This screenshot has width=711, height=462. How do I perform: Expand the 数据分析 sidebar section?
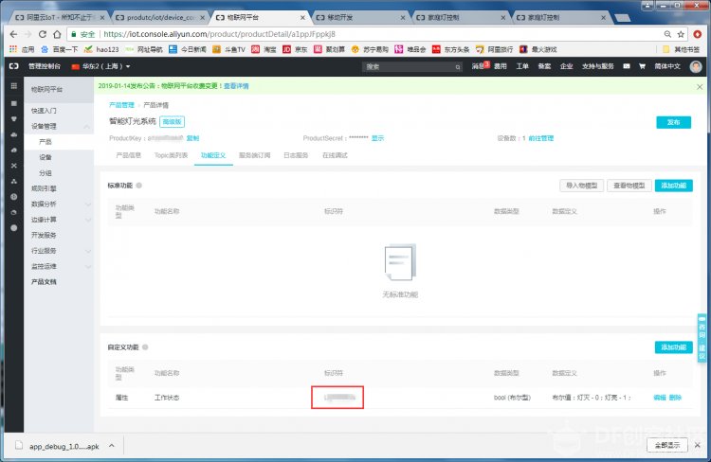(88, 204)
